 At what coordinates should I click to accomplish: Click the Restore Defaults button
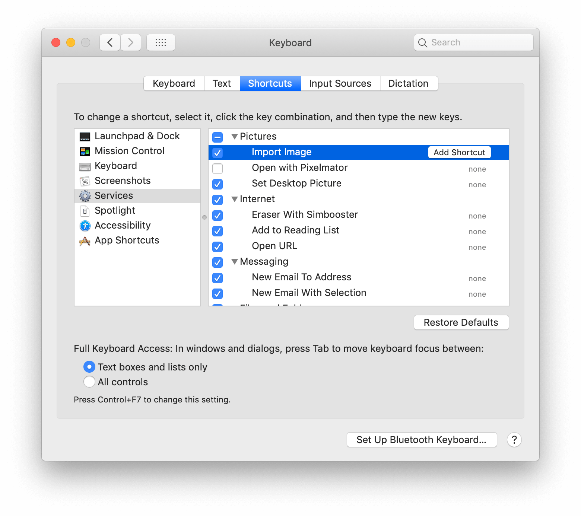(x=461, y=322)
